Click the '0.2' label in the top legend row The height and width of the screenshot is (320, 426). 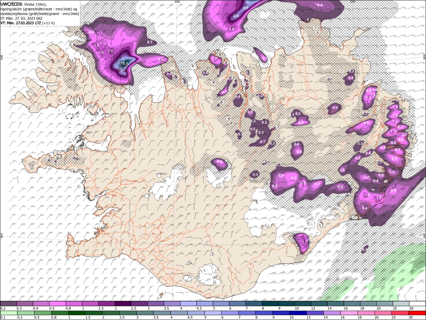pos(3,308)
